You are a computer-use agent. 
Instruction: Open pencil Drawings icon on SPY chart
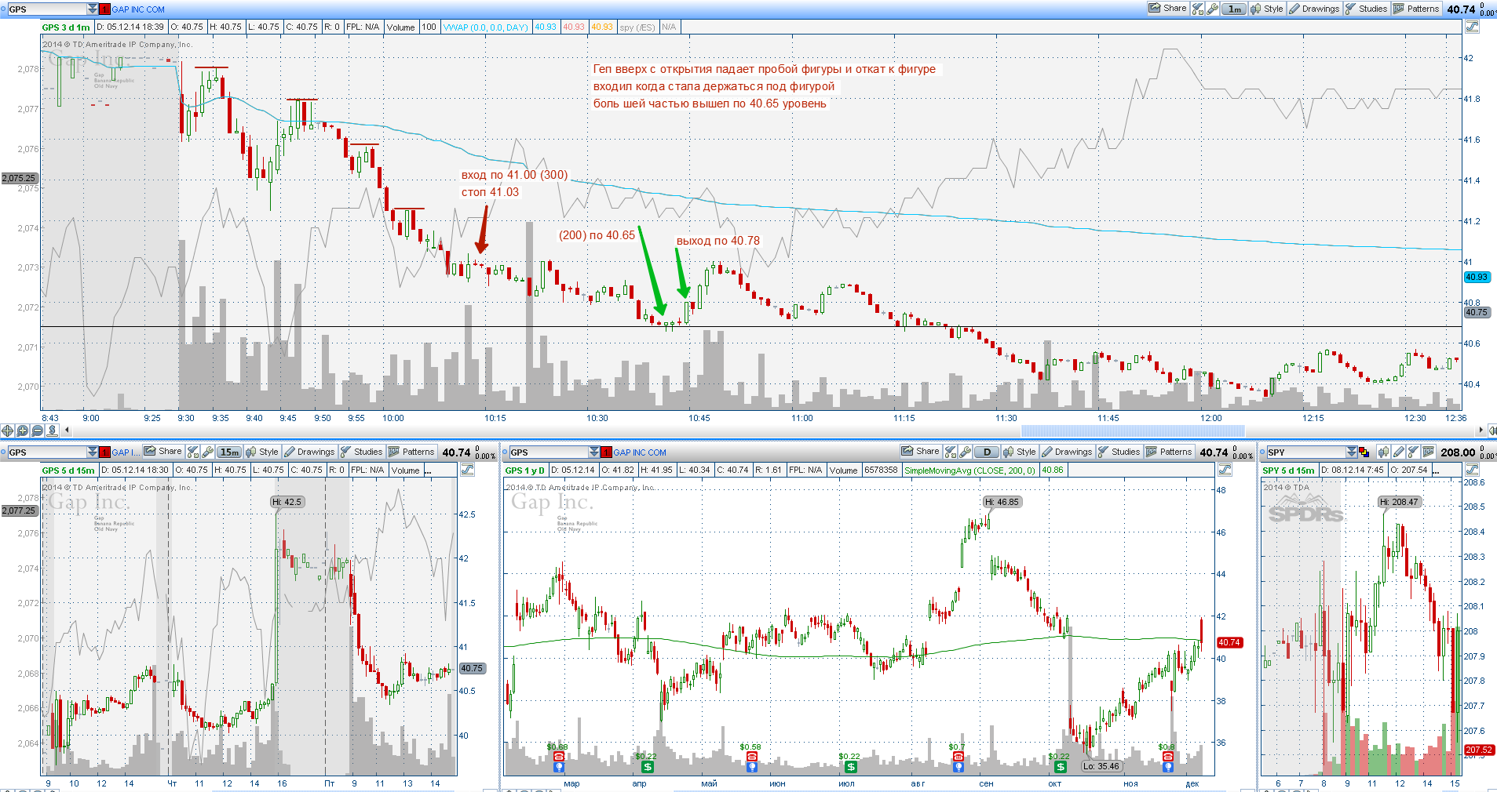tap(1399, 452)
